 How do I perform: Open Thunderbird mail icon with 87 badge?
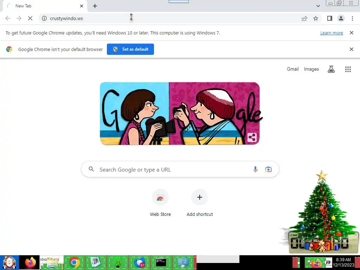tap(139, 263)
